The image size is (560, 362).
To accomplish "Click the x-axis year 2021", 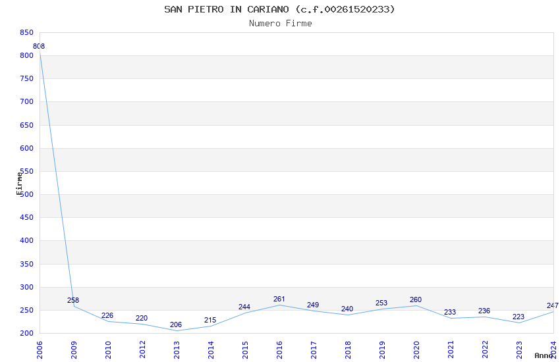I will [451, 350].
